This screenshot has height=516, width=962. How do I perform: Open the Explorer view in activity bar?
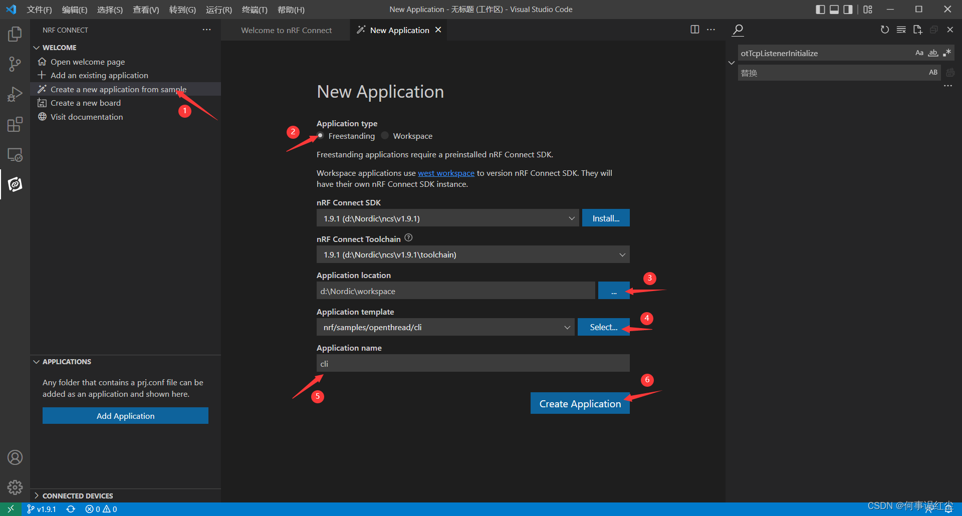point(15,34)
